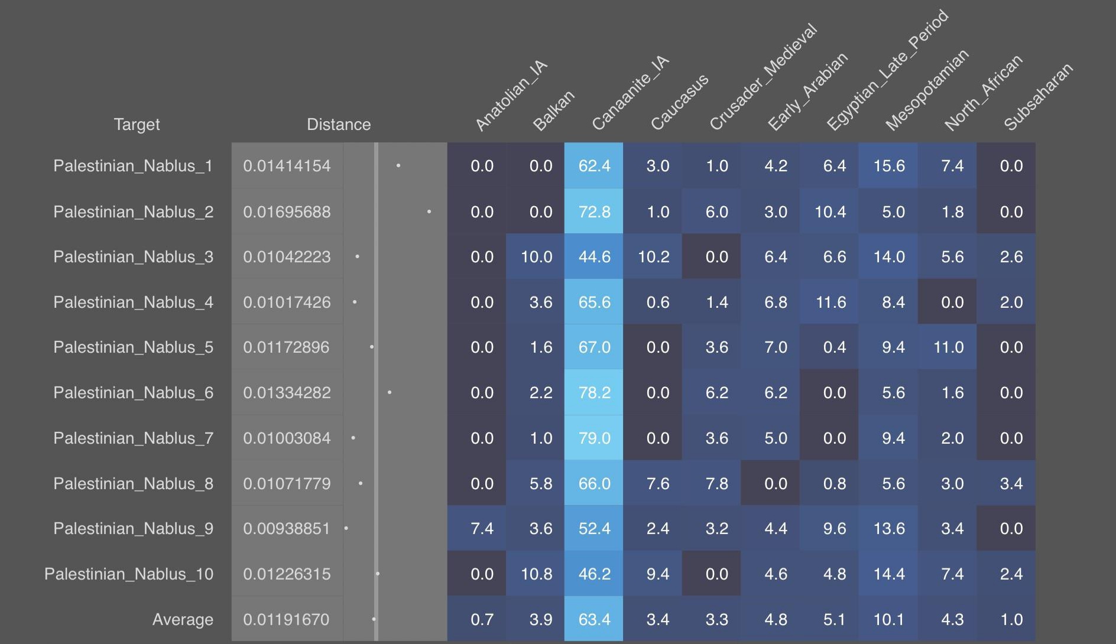Select the Palestinian_Nablus_1 row label
The height and width of the screenshot is (644, 1116).
tap(133, 166)
